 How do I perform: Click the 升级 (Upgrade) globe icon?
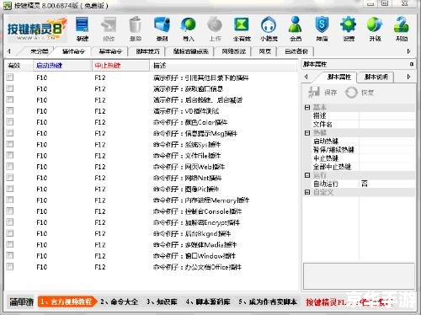(x=375, y=29)
